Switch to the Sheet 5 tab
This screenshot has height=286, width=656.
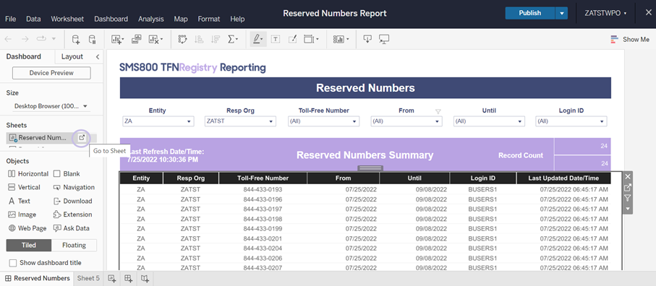88,279
